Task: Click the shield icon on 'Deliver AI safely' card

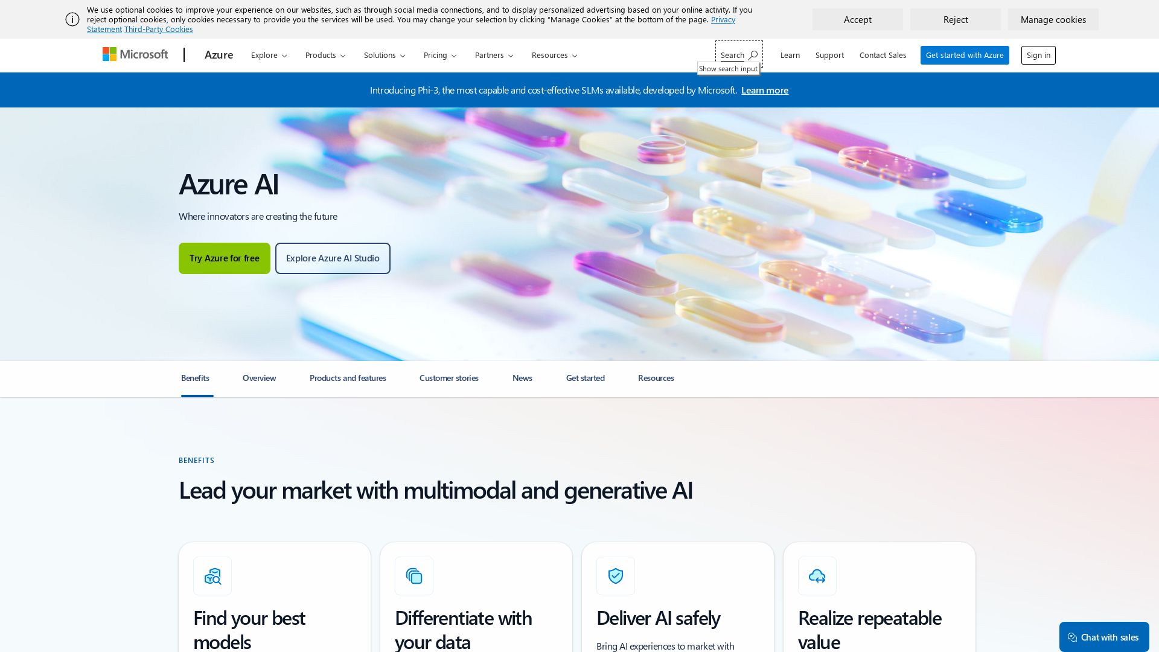Action: click(616, 576)
